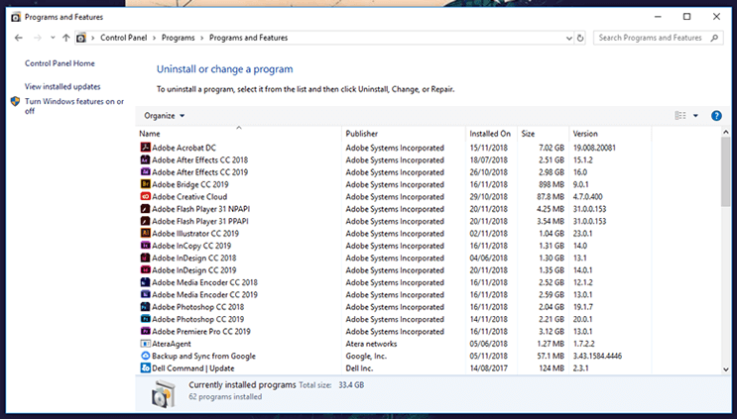This screenshot has height=419, width=737.
Task: Click version '3.43.1584.4446'
Action: click(597, 356)
